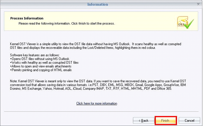The width and height of the screenshot is (203, 126).
Task: Click the 'Permits printing and copying of HTML emails' bullet
Action: [x=41, y=70]
